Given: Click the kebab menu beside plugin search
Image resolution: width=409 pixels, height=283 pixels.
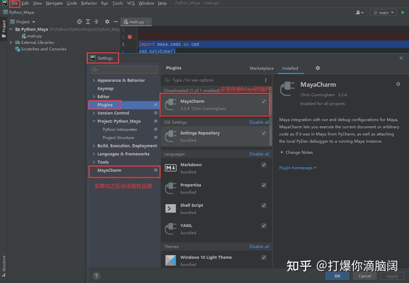Looking at the screenshot, I should [265, 80].
